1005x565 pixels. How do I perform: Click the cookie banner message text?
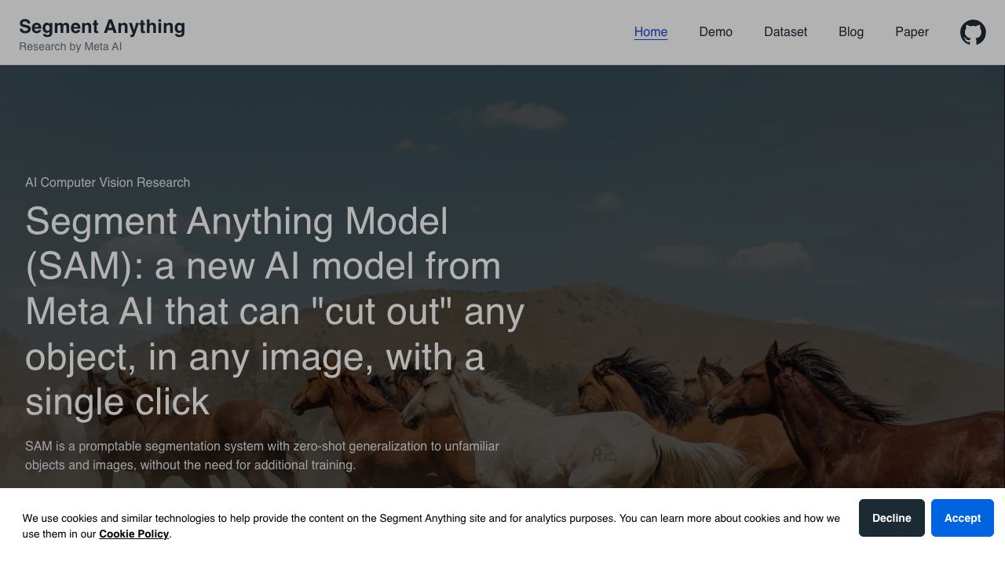[430, 519]
